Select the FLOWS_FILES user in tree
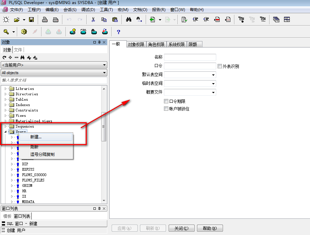 click(x=33, y=180)
